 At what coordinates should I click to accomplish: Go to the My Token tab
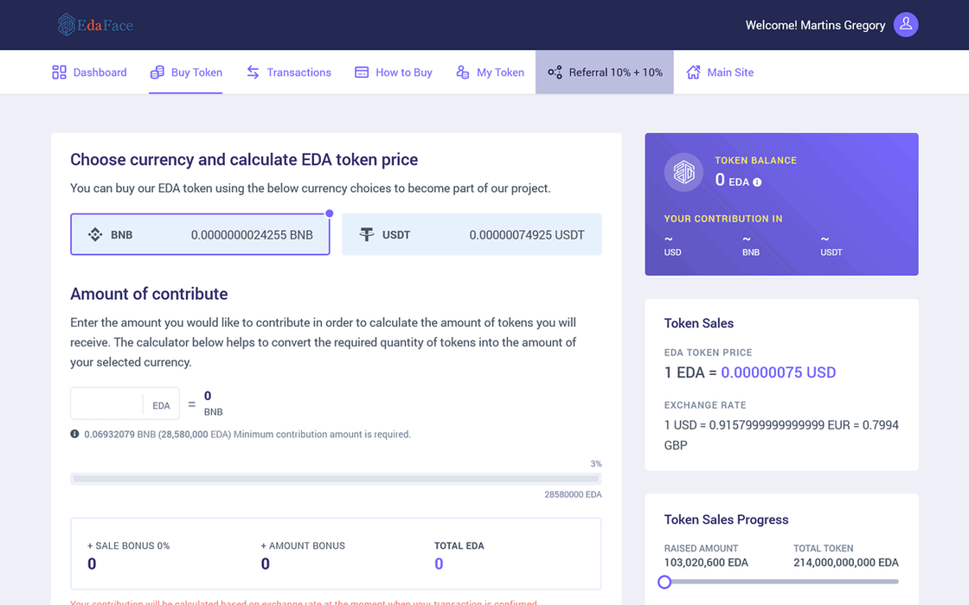[x=500, y=73]
